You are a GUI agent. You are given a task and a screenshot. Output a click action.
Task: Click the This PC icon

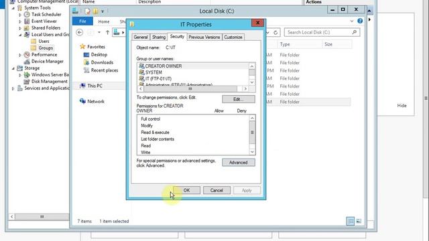(x=82, y=86)
